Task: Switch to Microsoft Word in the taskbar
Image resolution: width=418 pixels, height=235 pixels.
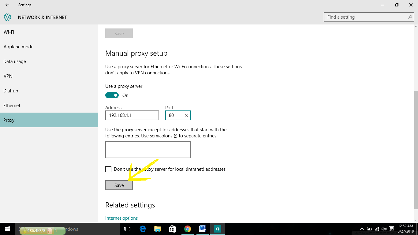Action: coord(202,229)
